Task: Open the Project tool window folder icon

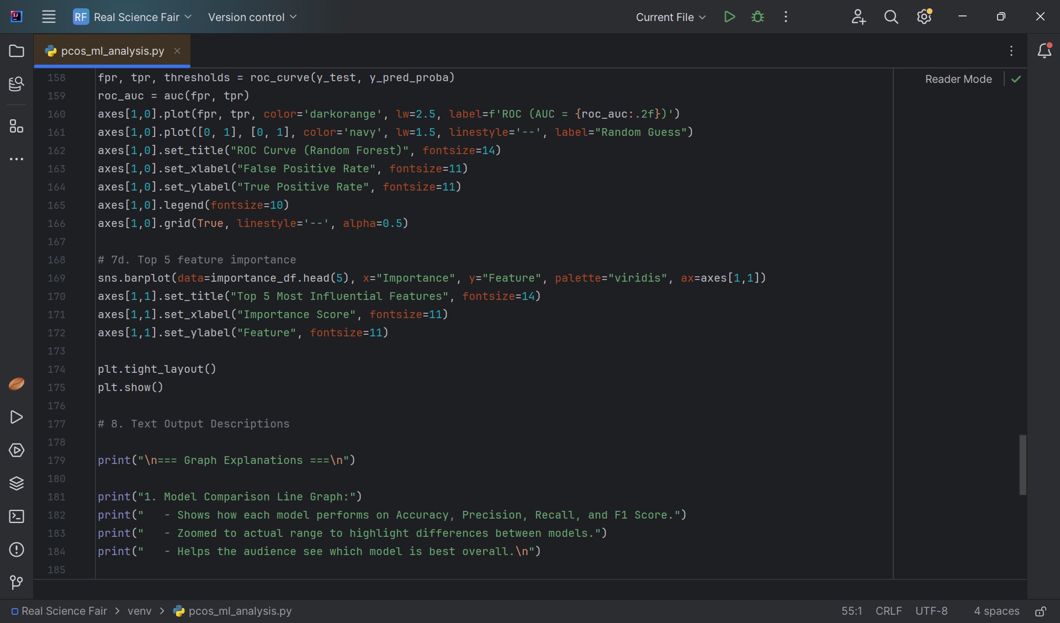Action: pyautogui.click(x=17, y=51)
